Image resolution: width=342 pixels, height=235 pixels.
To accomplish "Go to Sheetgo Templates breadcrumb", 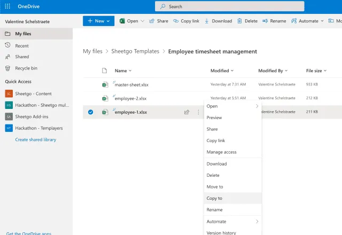I will (135, 51).
